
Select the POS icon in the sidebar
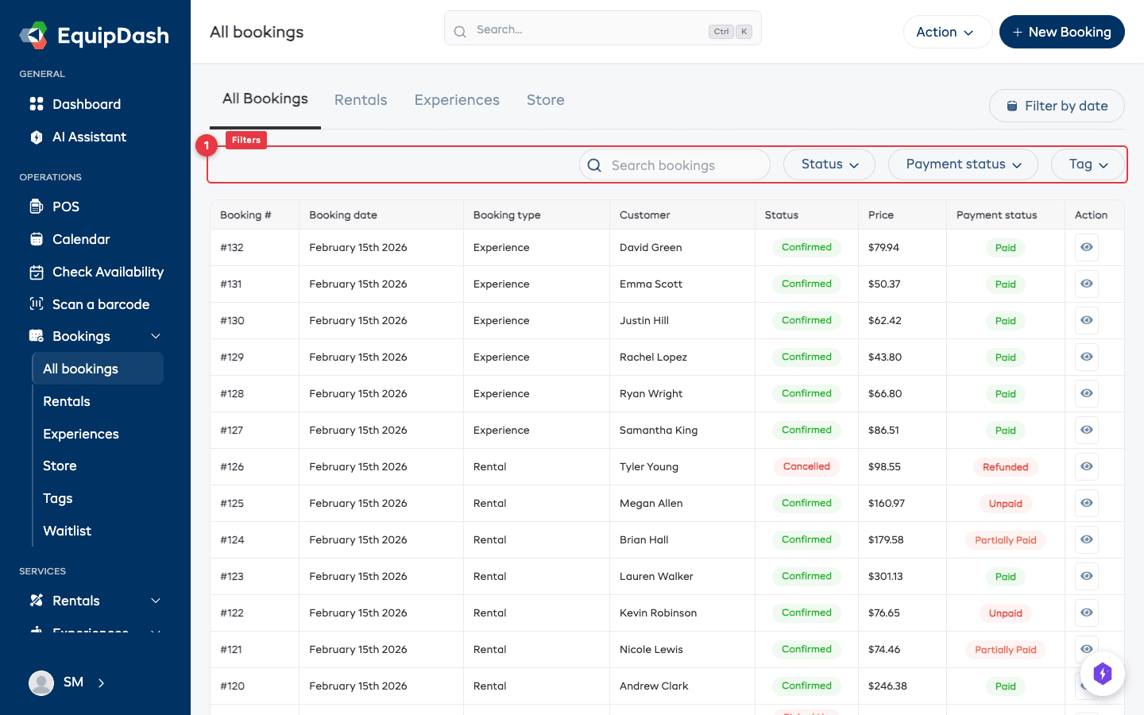point(38,207)
